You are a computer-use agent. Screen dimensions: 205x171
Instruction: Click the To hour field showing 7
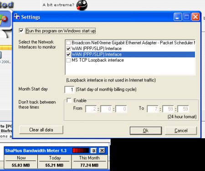point(153,109)
